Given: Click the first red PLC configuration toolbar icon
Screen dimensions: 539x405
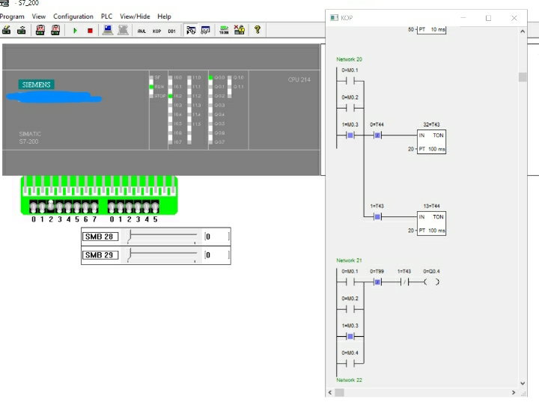Looking at the screenshot, I should tap(40, 30).
